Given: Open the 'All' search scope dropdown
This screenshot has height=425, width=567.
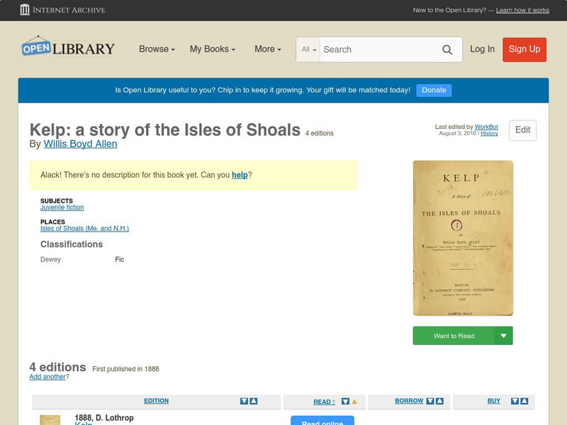Looking at the screenshot, I should point(308,50).
